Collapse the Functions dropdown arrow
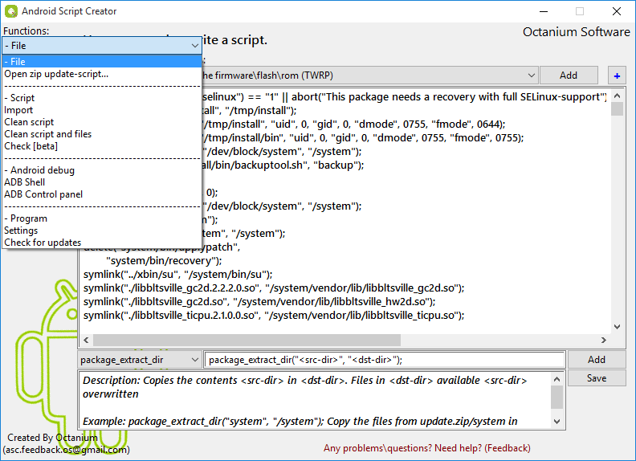 (195, 47)
